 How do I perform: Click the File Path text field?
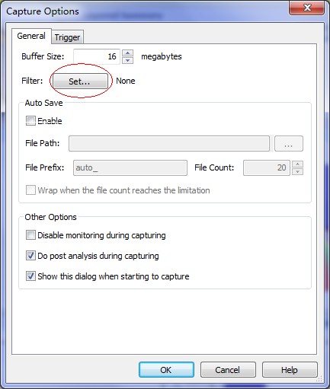tap(169, 143)
